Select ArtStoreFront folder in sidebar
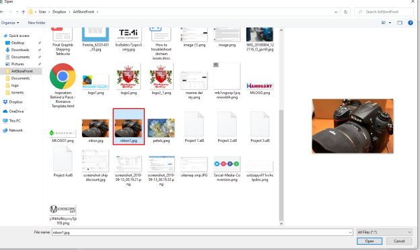This screenshot has width=420, height=250. 22,71
